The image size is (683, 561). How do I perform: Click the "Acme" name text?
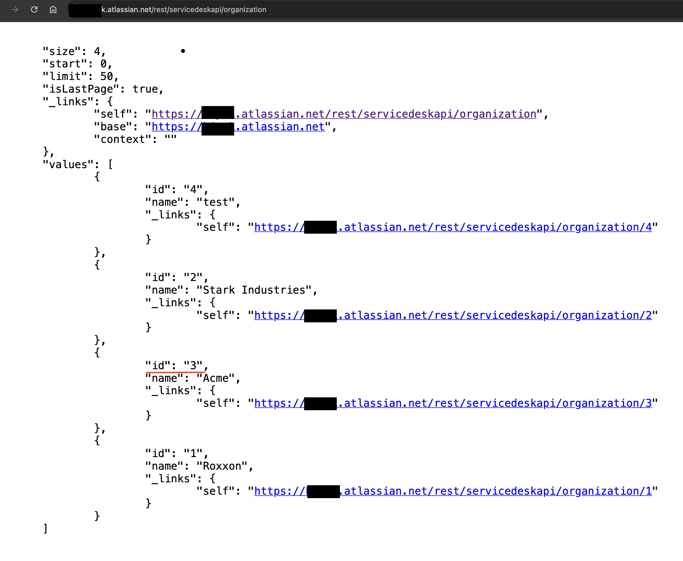click(x=218, y=378)
